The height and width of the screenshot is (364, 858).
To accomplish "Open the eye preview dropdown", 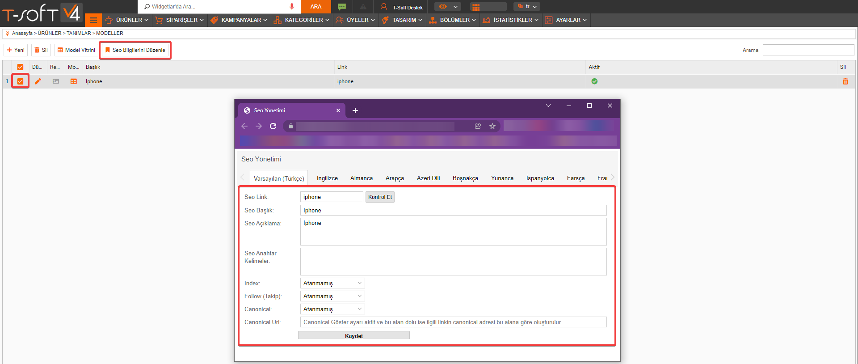I will (x=448, y=7).
